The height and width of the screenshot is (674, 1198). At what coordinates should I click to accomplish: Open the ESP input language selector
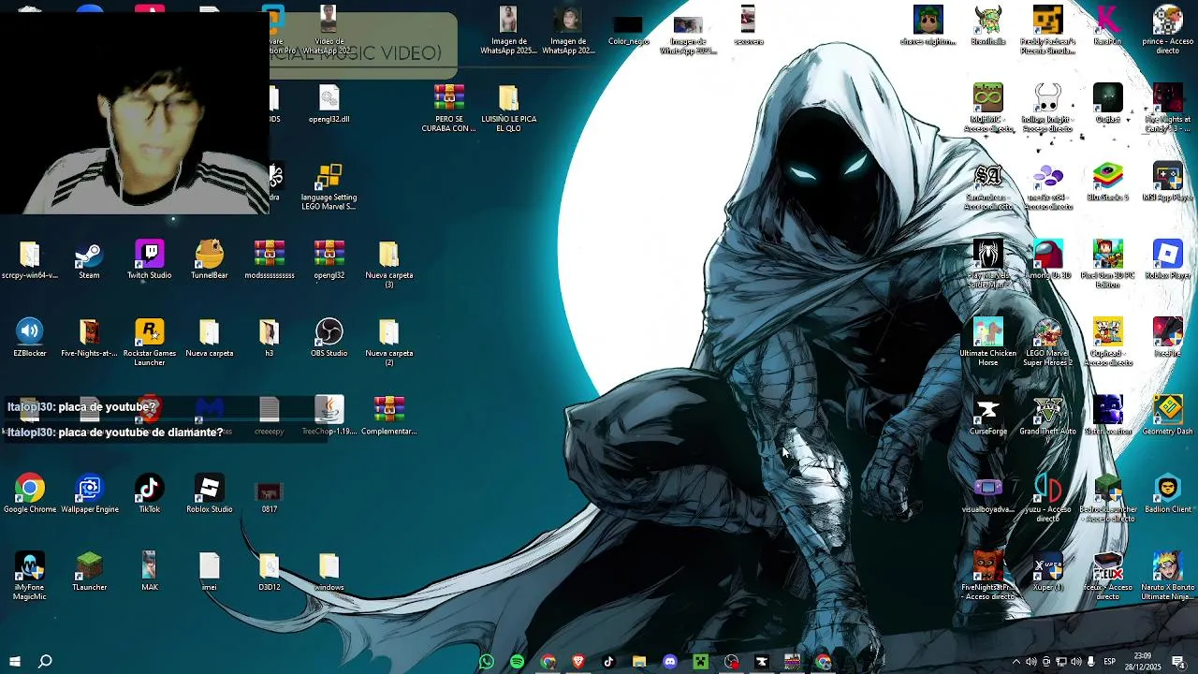point(1110,662)
